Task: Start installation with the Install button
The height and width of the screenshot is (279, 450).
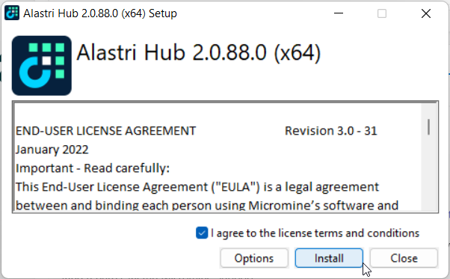Action: [x=329, y=258]
